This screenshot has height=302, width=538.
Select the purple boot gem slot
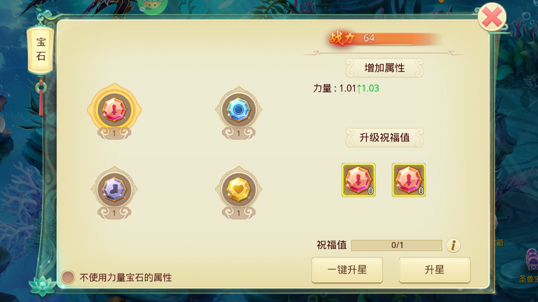114,190
